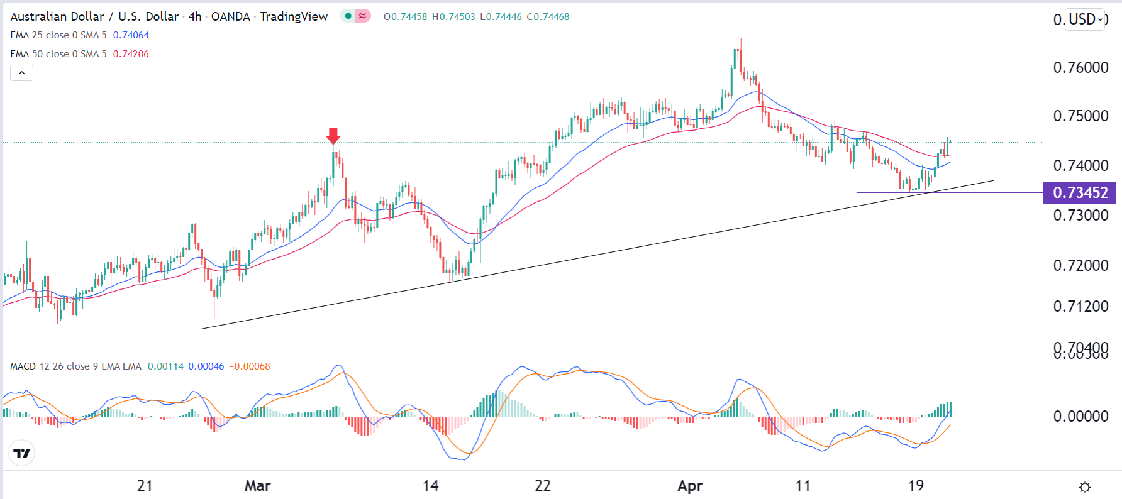Click the TradingView logo
Image resolution: width=1122 pixels, height=499 pixels.
coord(22,452)
